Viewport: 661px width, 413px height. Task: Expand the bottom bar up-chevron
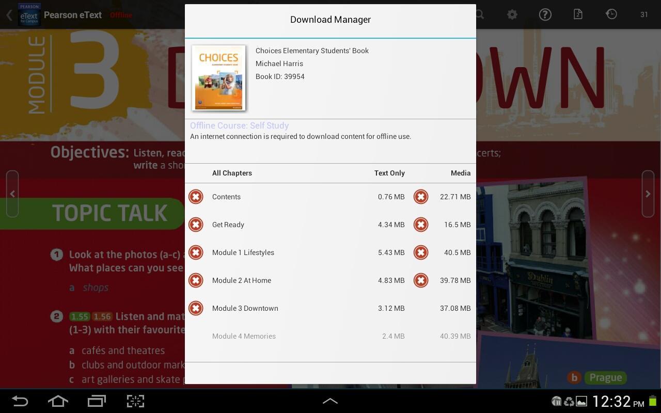[330, 401]
